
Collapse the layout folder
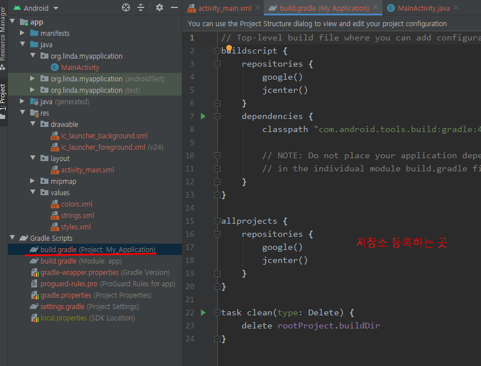[x=33, y=158]
